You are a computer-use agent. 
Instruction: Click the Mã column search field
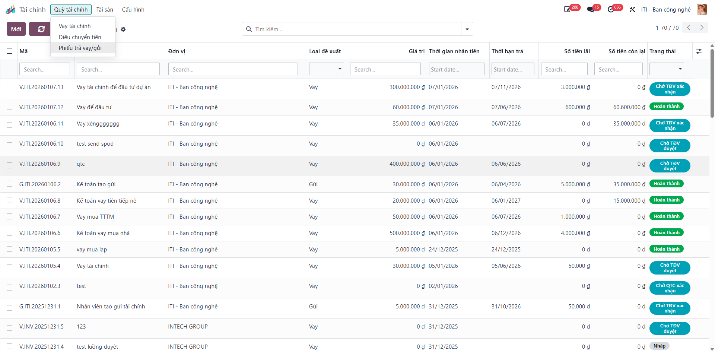[45, 69]
